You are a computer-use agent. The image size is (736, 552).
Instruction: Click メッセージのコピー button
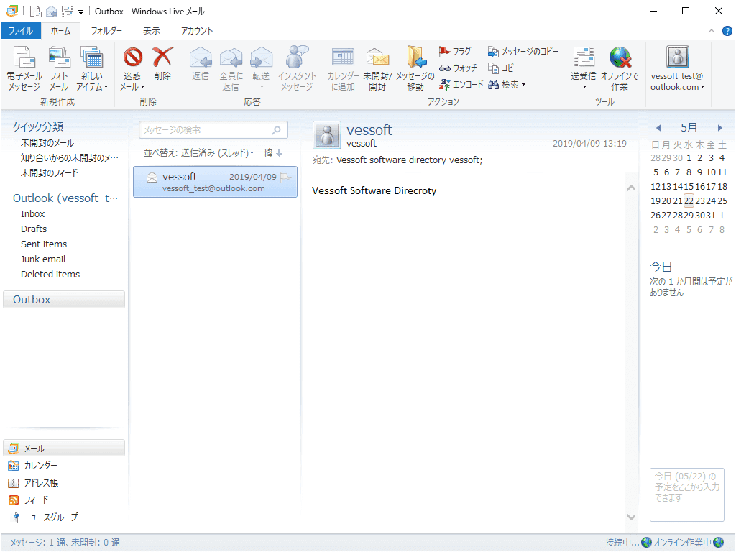click(523, 51)
